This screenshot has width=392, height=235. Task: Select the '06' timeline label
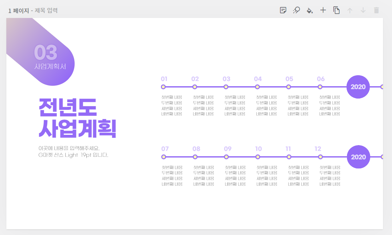[321, 79]
